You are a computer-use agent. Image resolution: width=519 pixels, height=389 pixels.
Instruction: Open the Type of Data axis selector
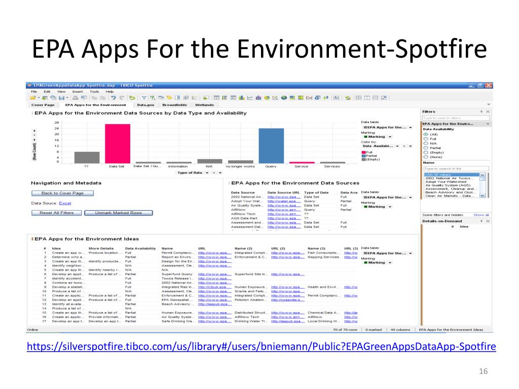click(193, 173)
